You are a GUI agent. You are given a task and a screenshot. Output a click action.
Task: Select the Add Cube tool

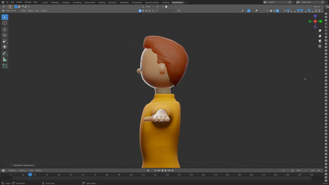click(5, 66)
